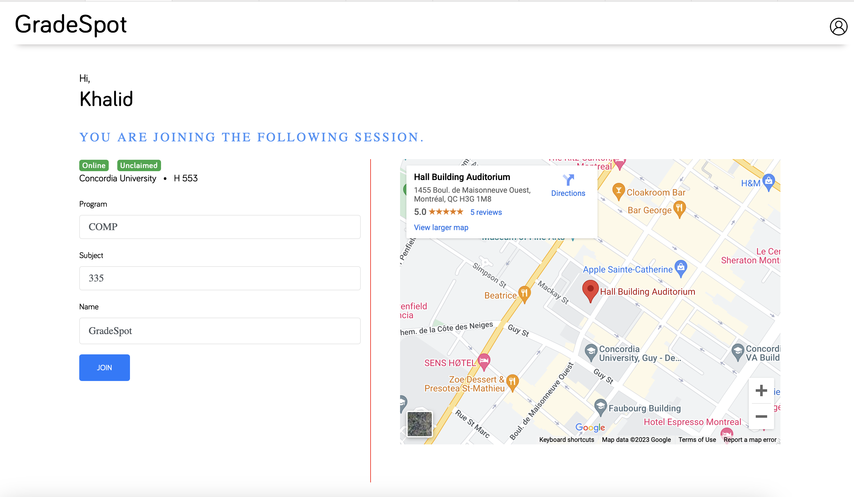Image resolution: width=854 pixels, height=497 pixels.
Task: Click the Subject field showing 335
Action: click(220, 278)
